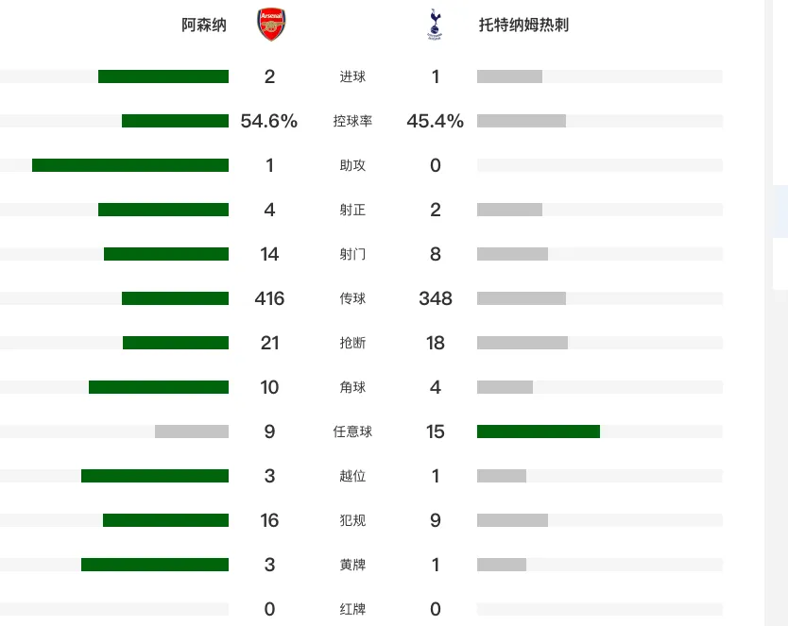Select the 抢断 stat label
Image resolution: width=788 pixels, height=626 pixels.
tap(352, 343)
